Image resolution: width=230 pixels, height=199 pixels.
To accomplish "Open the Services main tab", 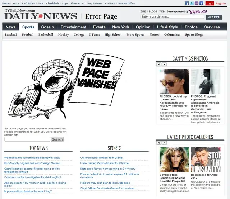I will [212, 27].
